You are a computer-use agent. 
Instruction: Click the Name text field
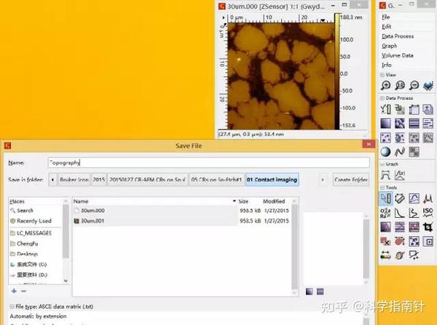pyautogui.click(x=209, y=162)
